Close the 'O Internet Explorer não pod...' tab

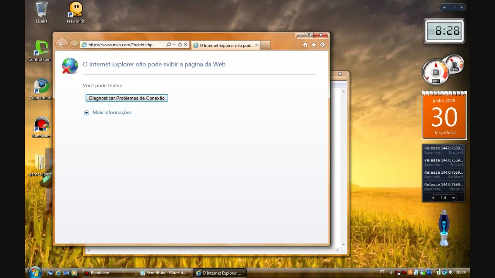click(x=256, y=45)
